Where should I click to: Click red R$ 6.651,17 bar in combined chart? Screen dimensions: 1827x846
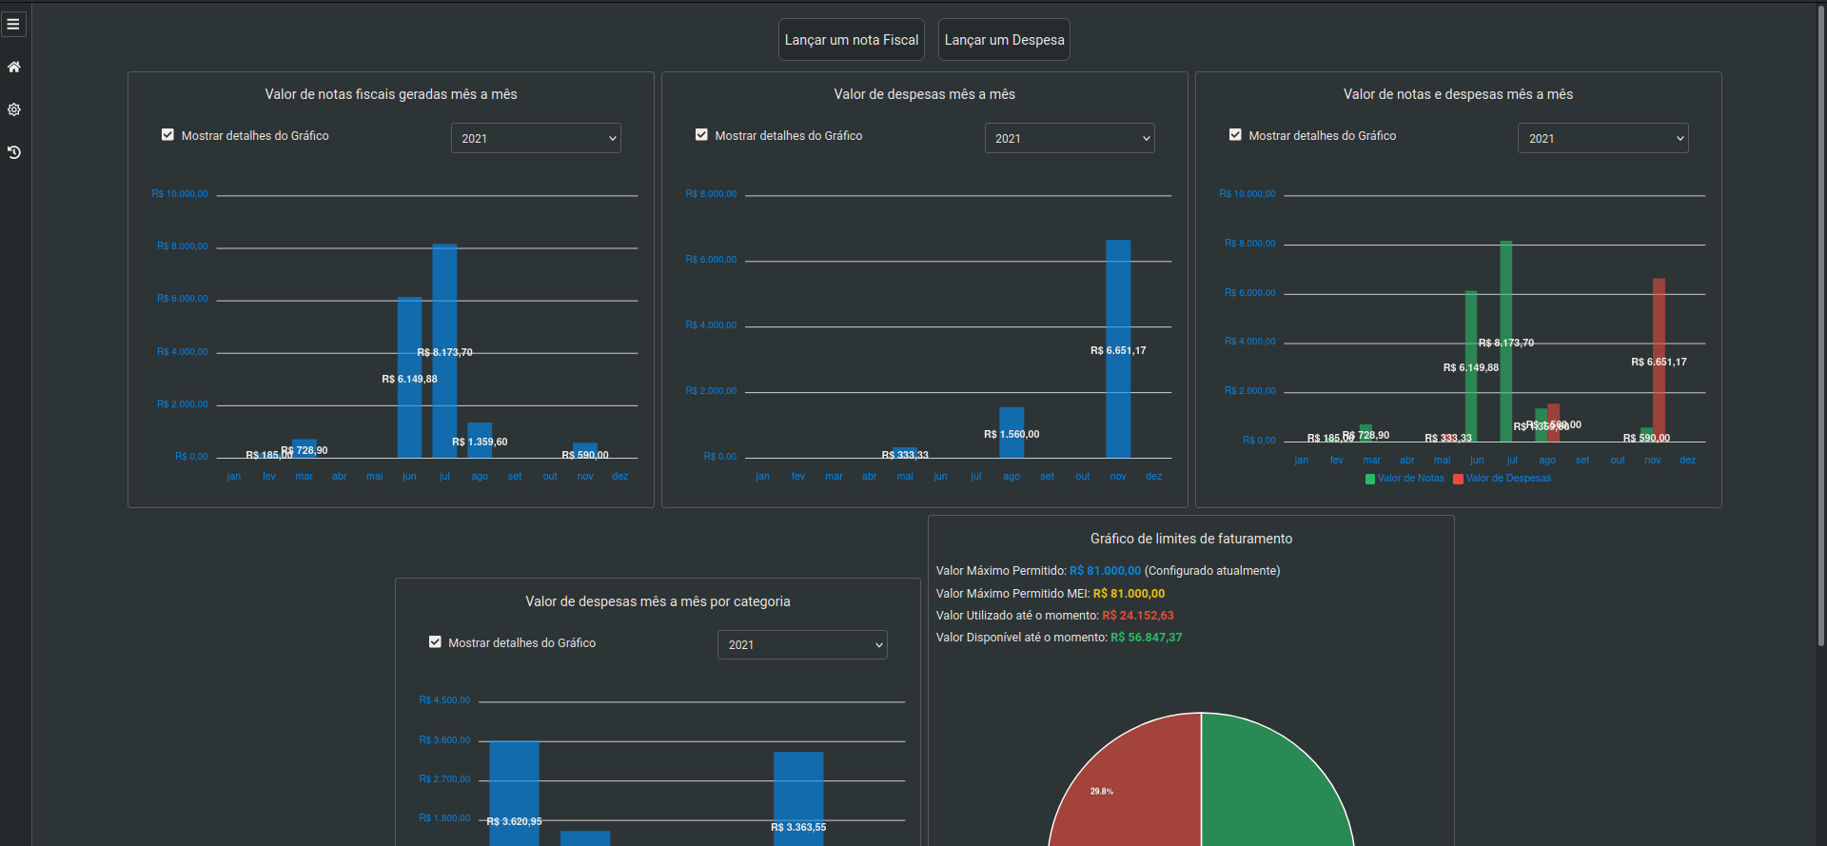[1659, 360]
